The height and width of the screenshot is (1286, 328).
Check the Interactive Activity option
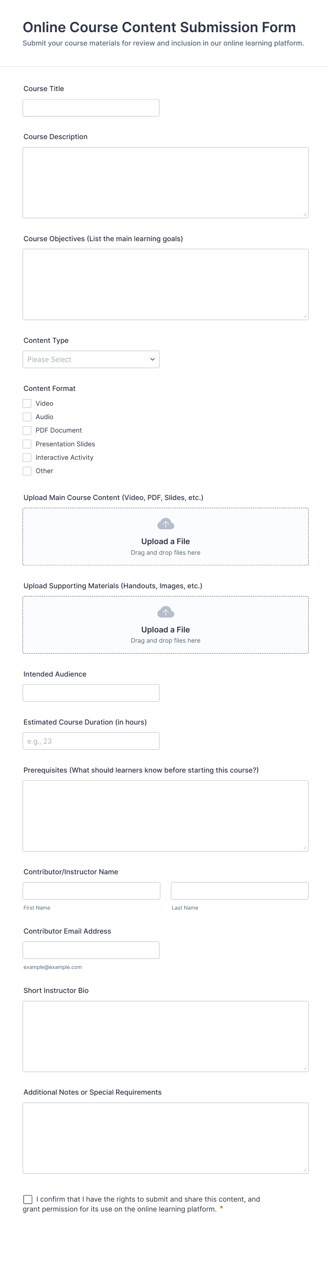pyautogui.click(x=28, y=457)
